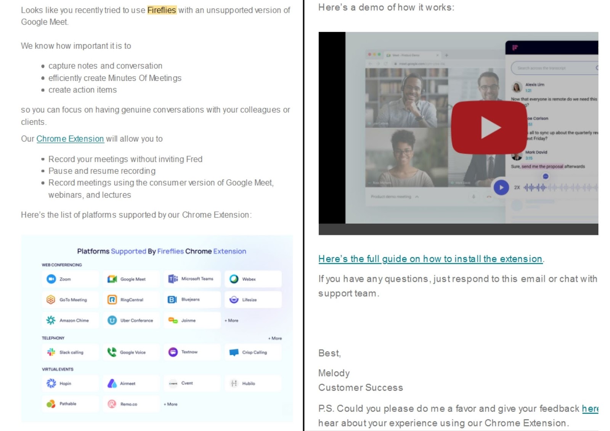The width and height of the screenshot is (610, 431).
Task: Open the Chrome Extension link
Action: coord(70,139)
